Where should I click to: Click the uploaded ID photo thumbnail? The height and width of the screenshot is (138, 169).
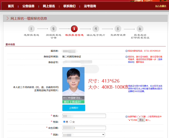73,81
